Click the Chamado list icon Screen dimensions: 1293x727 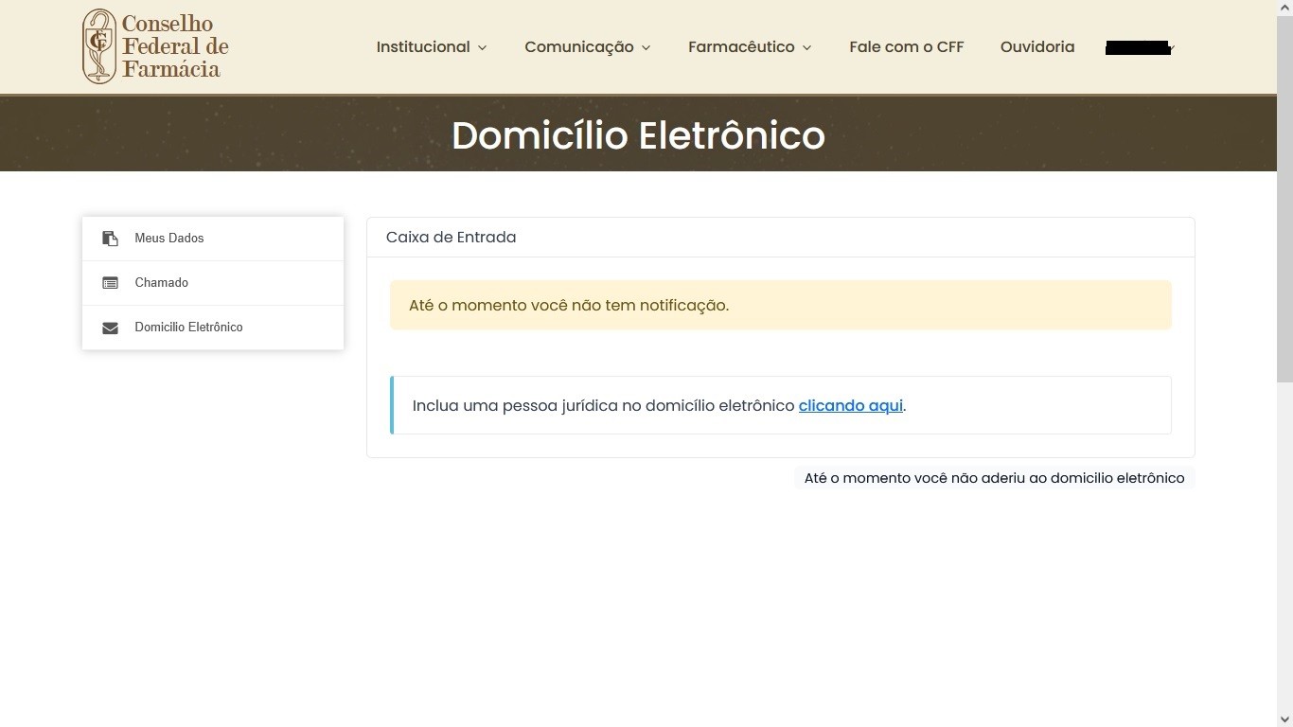click(110, 283)
